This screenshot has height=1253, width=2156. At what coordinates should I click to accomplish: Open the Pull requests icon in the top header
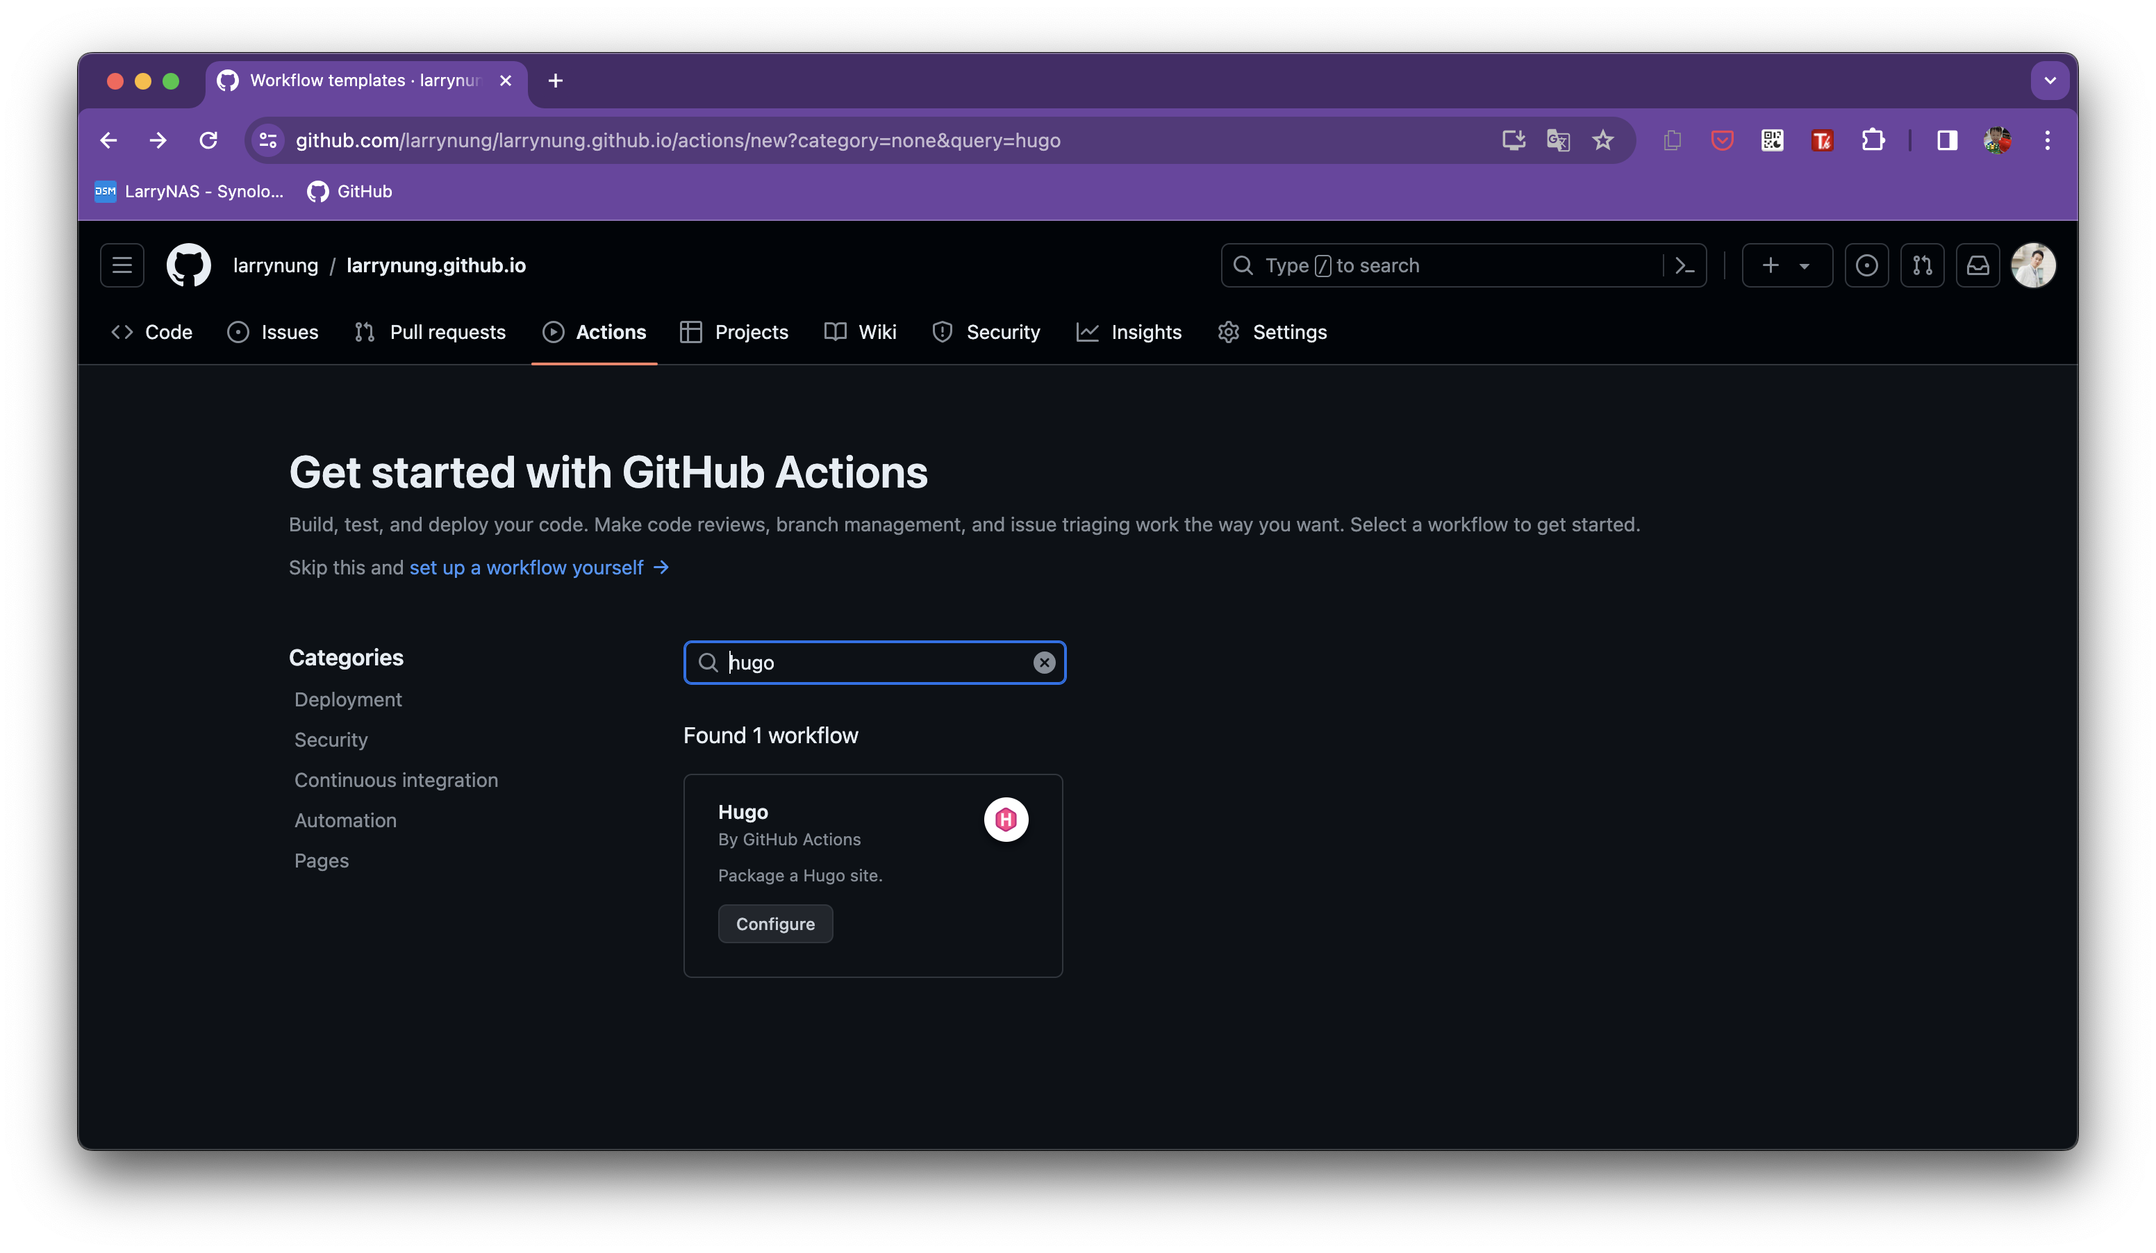click(1922, 266)
